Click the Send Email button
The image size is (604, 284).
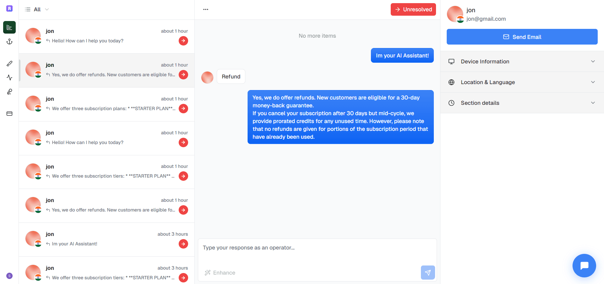click(522, 37)
